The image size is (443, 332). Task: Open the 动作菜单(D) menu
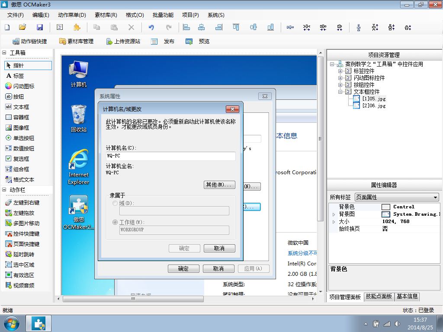(x=72, y=15)
